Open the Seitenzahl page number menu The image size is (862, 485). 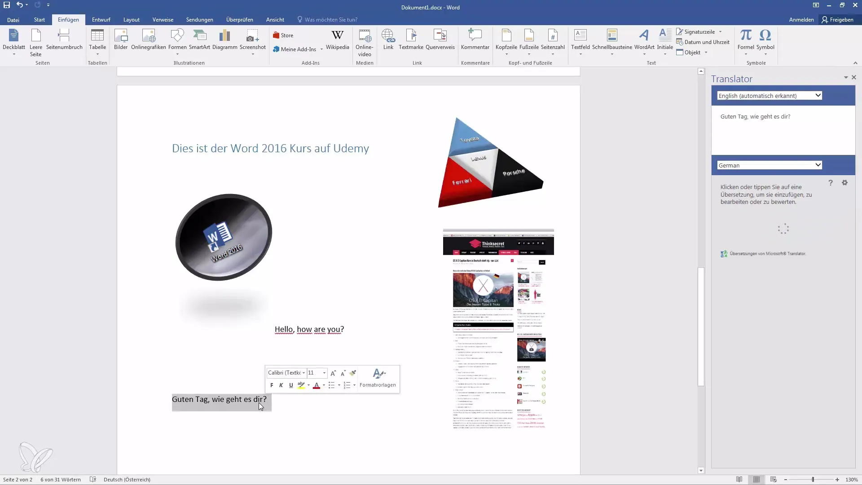click(553, 42)
